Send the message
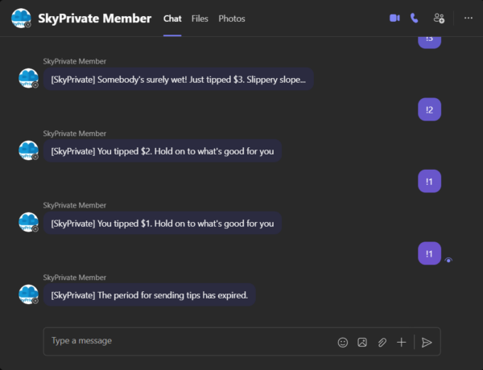The width and height of the screenshot is (483, 370). [x=427, y=342]
